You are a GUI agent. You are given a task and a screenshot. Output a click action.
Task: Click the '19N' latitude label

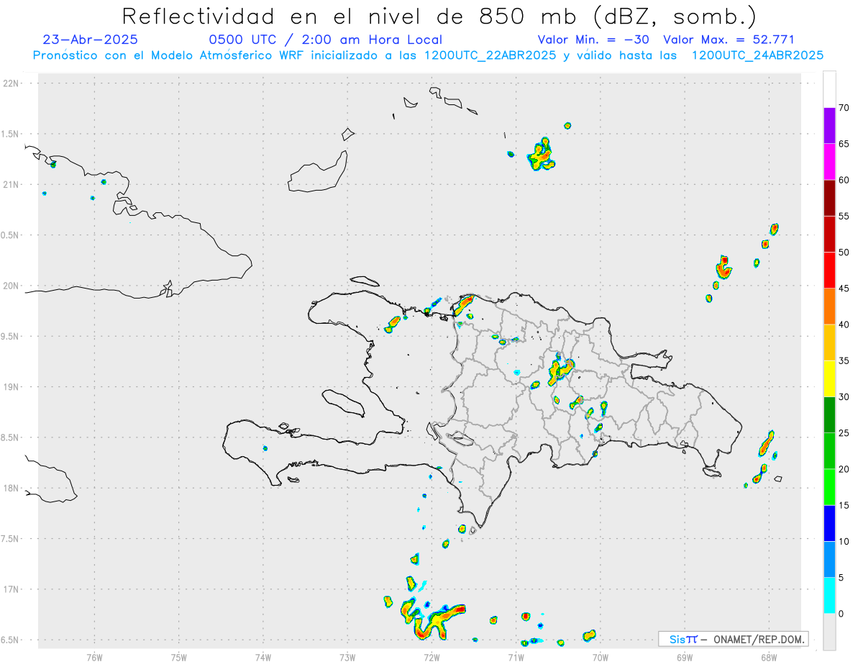pos(10,386)
